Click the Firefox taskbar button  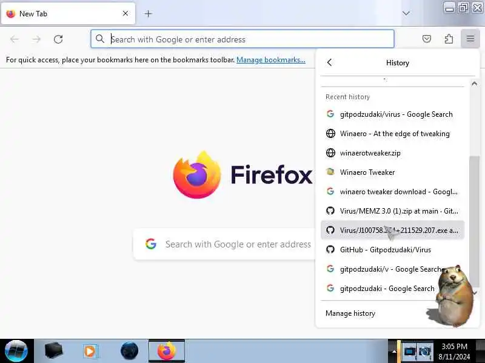[167, 351]
